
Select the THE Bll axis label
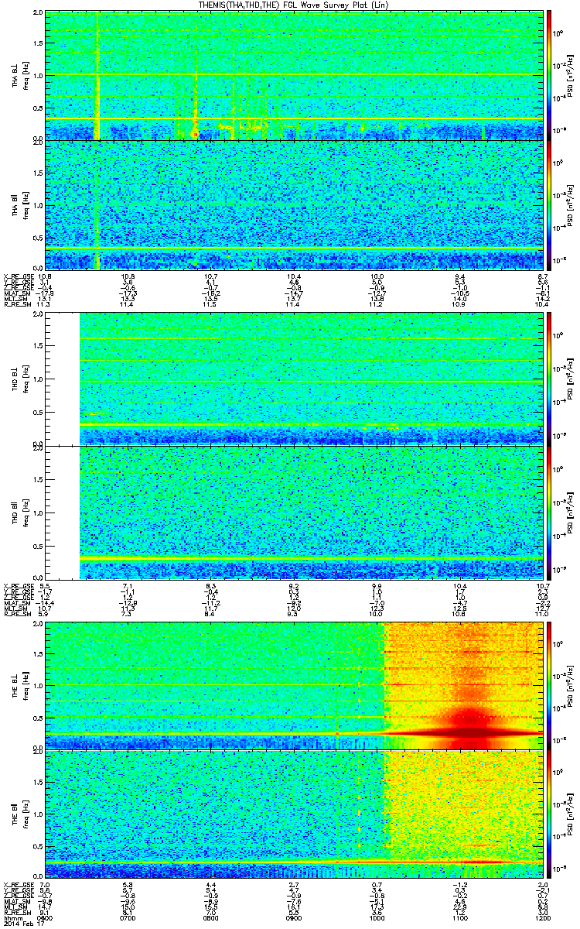pos(15,813)
